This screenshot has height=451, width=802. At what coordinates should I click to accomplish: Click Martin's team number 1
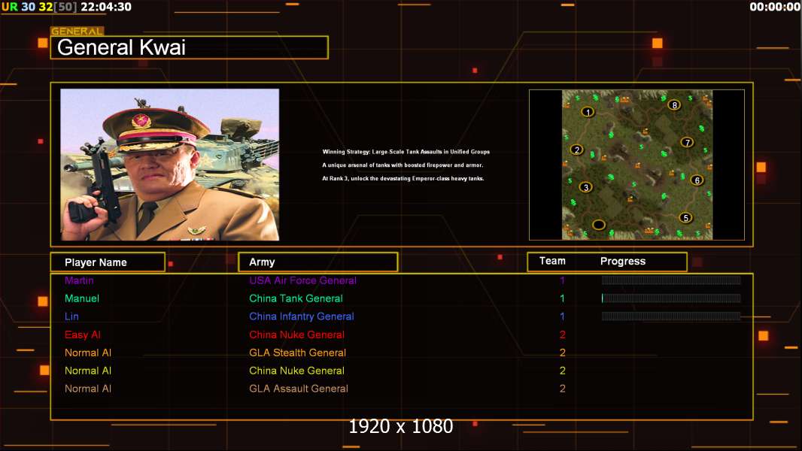[562, 280]
